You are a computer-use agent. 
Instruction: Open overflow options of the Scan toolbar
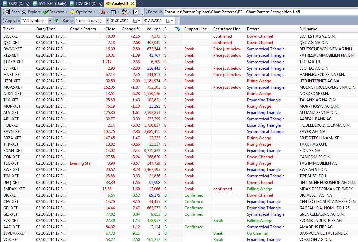[x=142, y=13]
